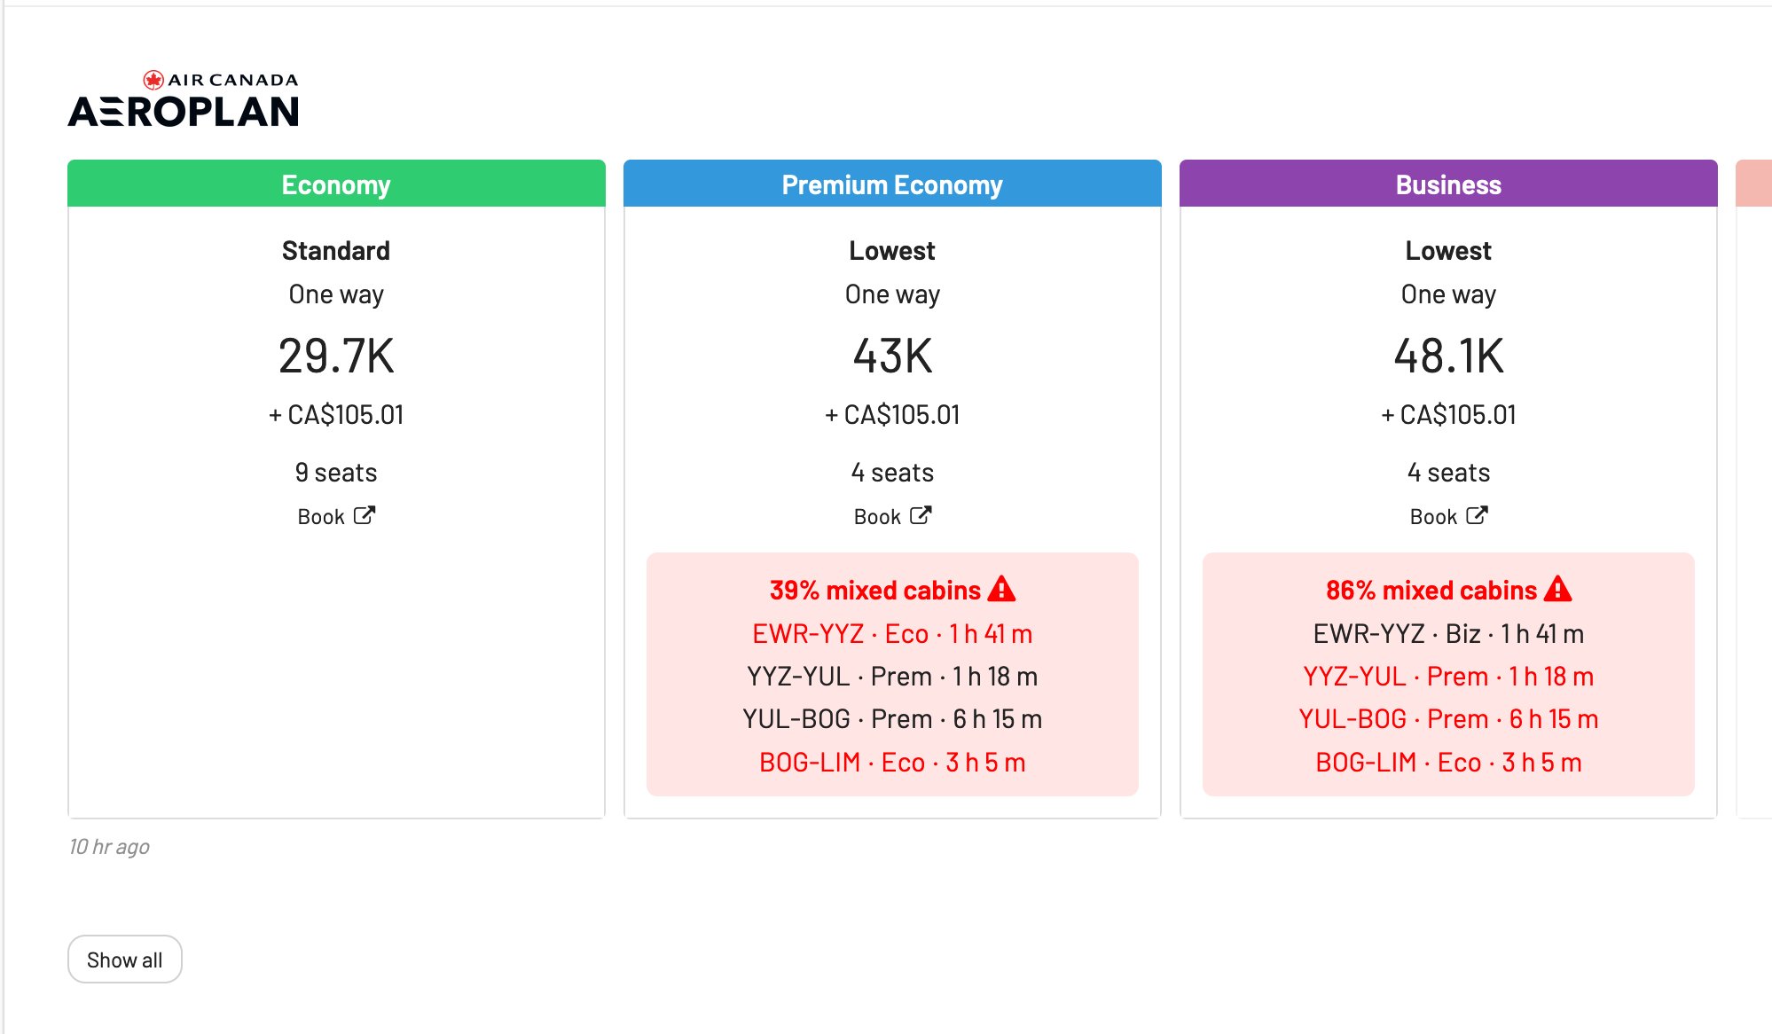The height and width of the screenshot is (1034, 1772).
Task: Click external link icon in Business Book
Action: 1477,515
